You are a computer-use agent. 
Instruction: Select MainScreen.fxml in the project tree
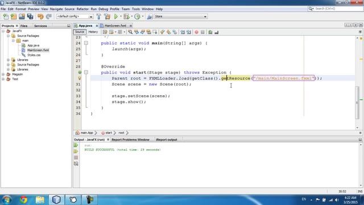click(x=38, y=50)
